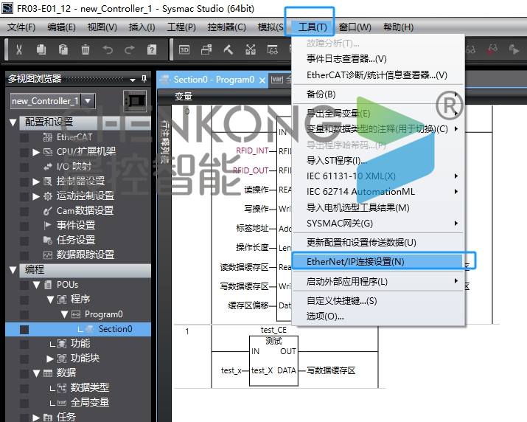Click the Undo arrow in toolbar
The image size is (527, 422).
[x=108, y=50]
